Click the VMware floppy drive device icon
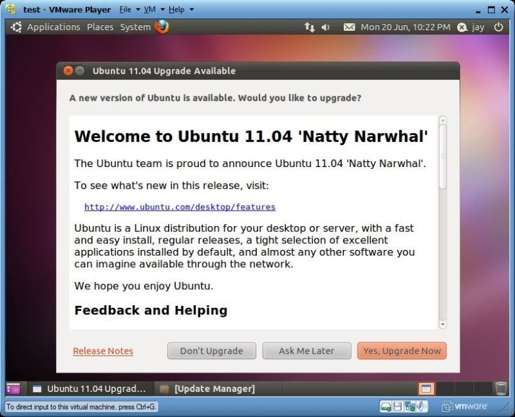This screenshot has height=417, width=515. [x=397, y=407]
